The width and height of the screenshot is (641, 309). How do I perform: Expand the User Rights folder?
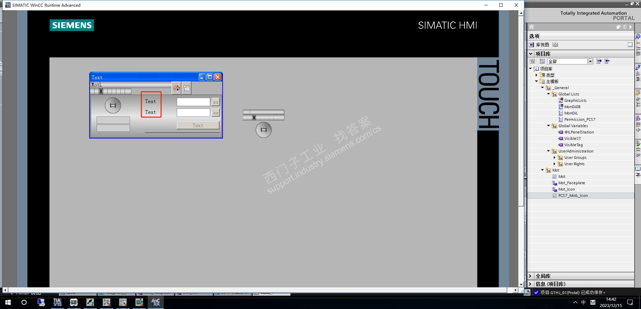(x=554, y=164)
